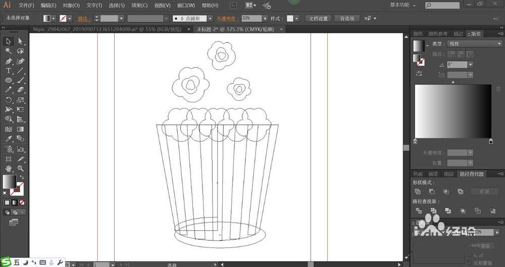Select the Blend tool

tap(20, 139)
